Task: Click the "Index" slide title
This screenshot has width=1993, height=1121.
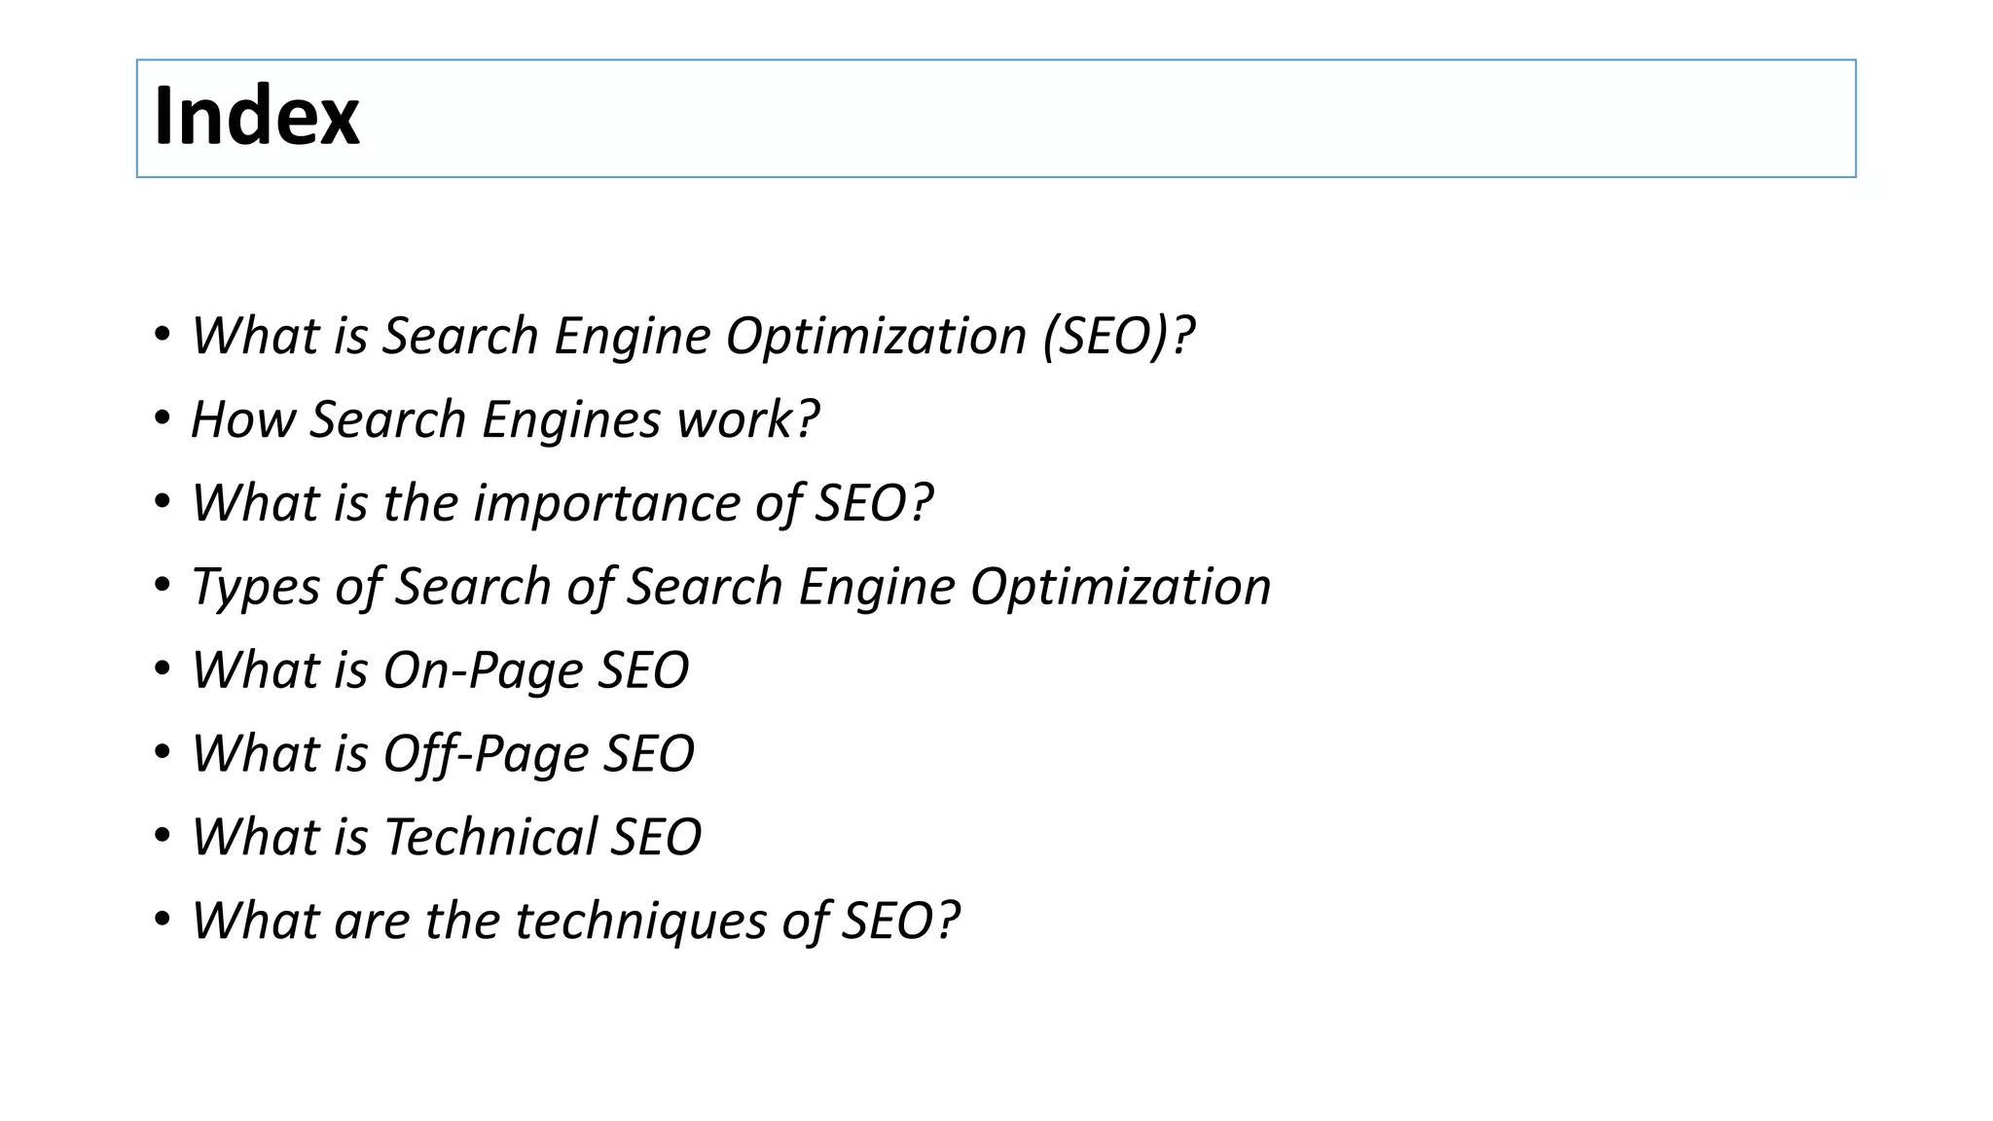Action: click(257, 117)
